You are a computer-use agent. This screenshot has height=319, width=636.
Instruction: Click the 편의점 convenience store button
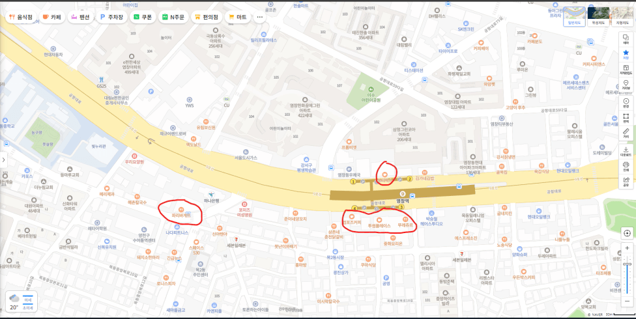click(x=207, y=17)
